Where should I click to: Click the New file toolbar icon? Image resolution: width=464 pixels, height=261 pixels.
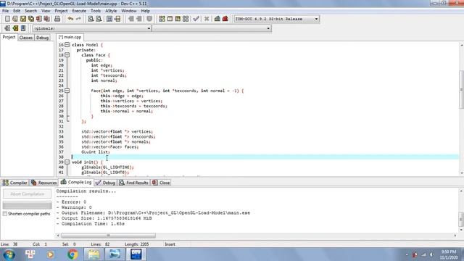[7, 19]
